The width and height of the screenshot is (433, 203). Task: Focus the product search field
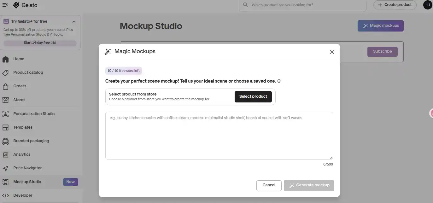tap(303, 5)
